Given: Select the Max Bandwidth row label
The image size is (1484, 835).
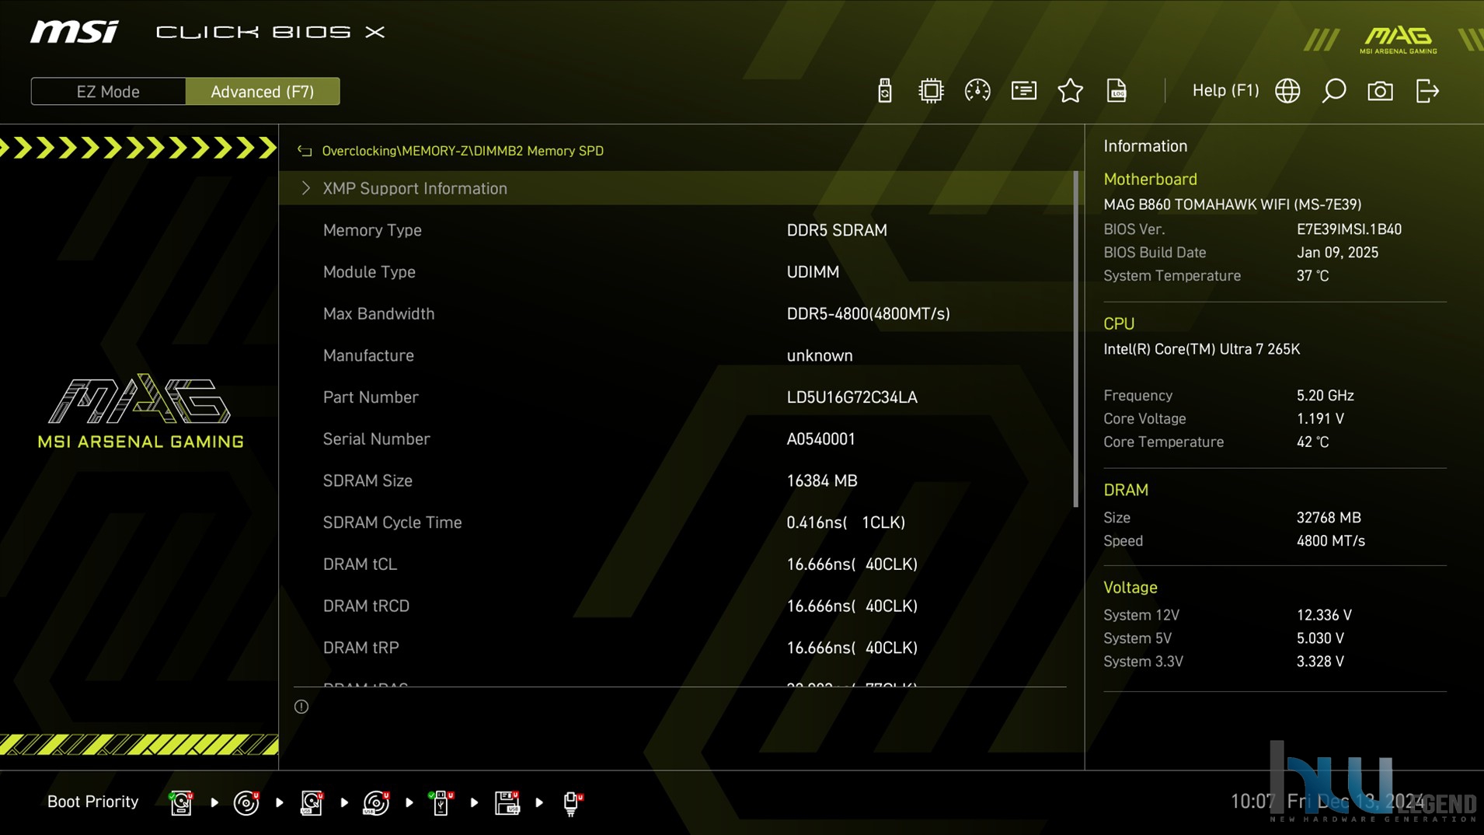Looking at the screenshot, I should pyautogui.click(x=378, y=314).
